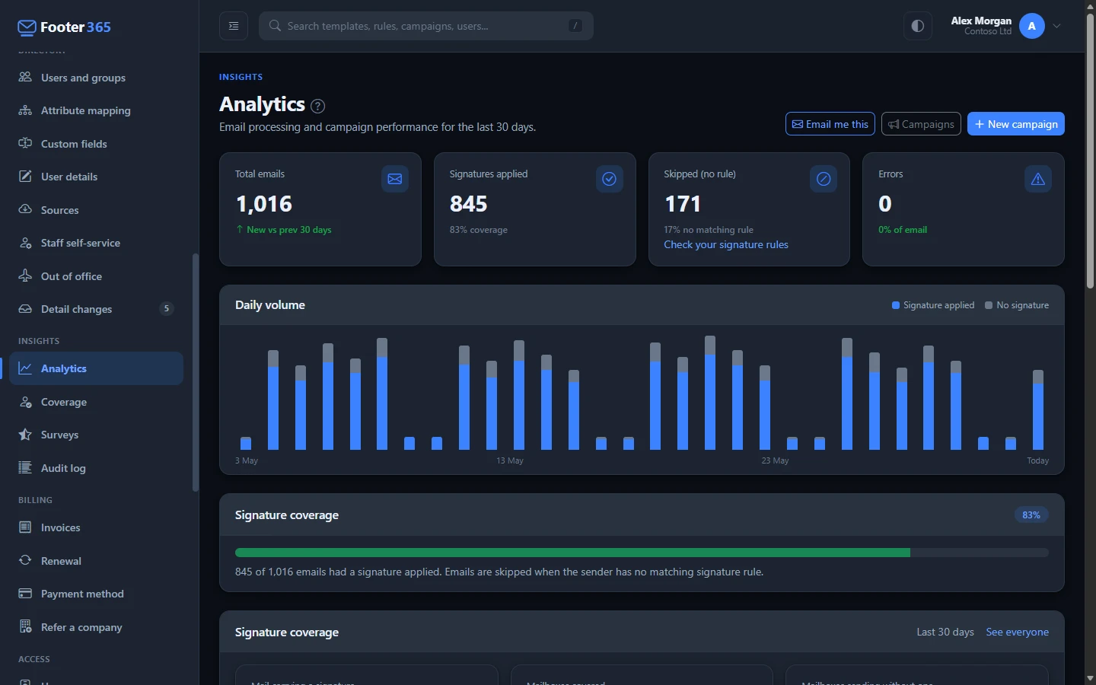The image size is (1096, 685).
Task: Open Payment method page
Action: [x=97, y=594]
